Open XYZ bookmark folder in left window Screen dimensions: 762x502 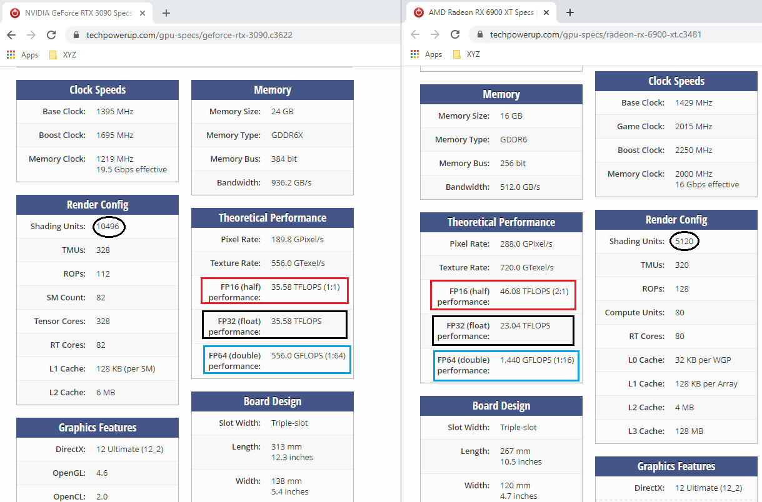pos(63,55)
